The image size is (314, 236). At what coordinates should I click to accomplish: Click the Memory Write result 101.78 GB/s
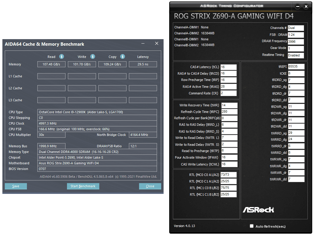point(82,64)
